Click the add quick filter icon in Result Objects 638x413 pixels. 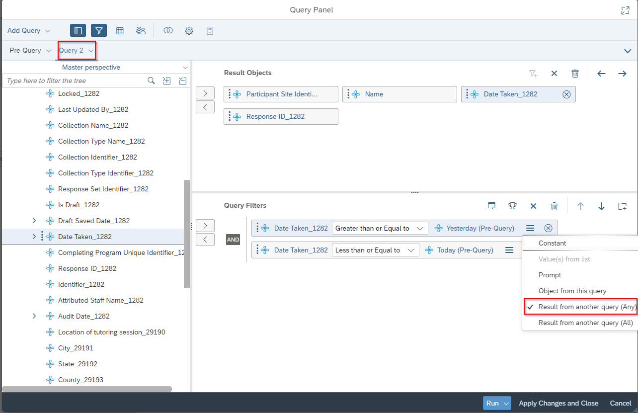coord(533,73)
